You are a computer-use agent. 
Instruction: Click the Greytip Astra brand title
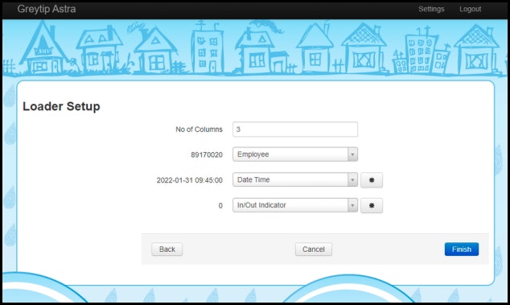[x=47, y=9]
